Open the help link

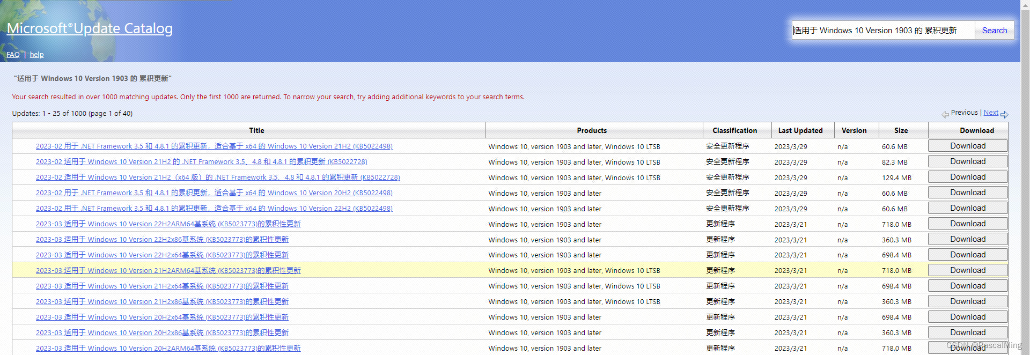pyautogui.click(x=37, y=55)
